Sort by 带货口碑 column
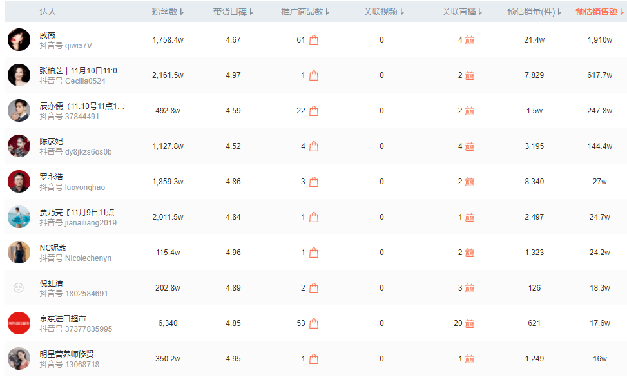Image resolution: width=627 pixels, height=382 pixels. coord(233,12)
